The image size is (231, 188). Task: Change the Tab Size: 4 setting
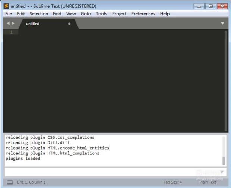coord(173,182)
